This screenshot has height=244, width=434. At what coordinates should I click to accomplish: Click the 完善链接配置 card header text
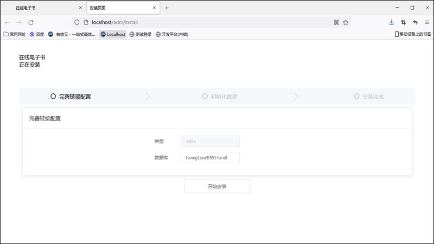pos(45,118)
